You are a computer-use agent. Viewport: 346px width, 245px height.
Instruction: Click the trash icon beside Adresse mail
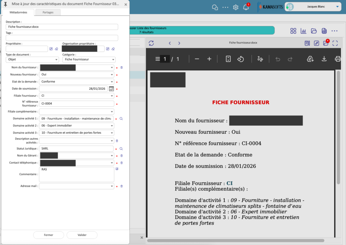pos(122,186)
